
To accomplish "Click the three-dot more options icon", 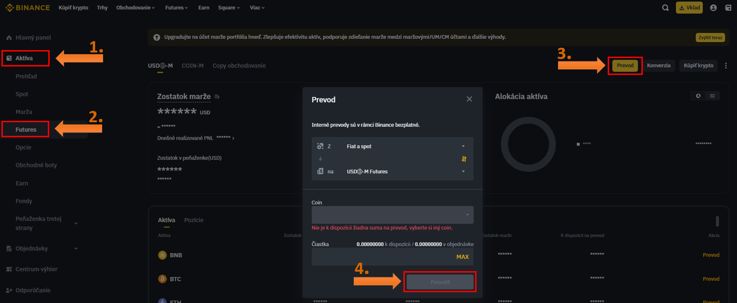I will [726, 66].
